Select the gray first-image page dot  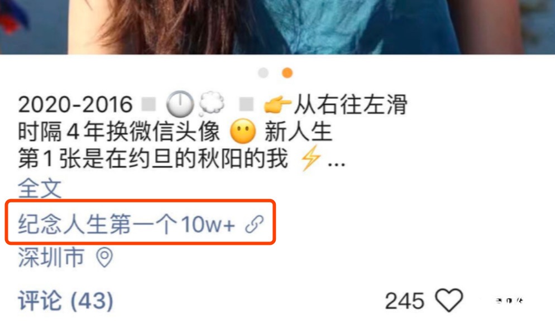pos(263,73)
